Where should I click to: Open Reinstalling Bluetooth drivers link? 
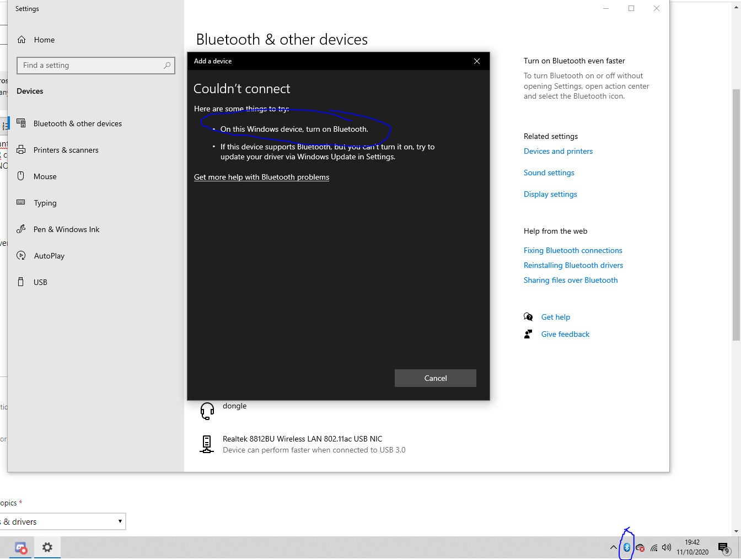coord(573,265)
